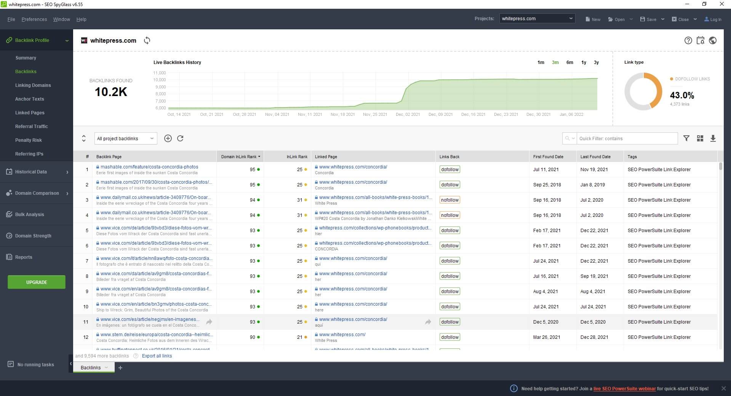Click the globe icon in top right

[713, 40]
